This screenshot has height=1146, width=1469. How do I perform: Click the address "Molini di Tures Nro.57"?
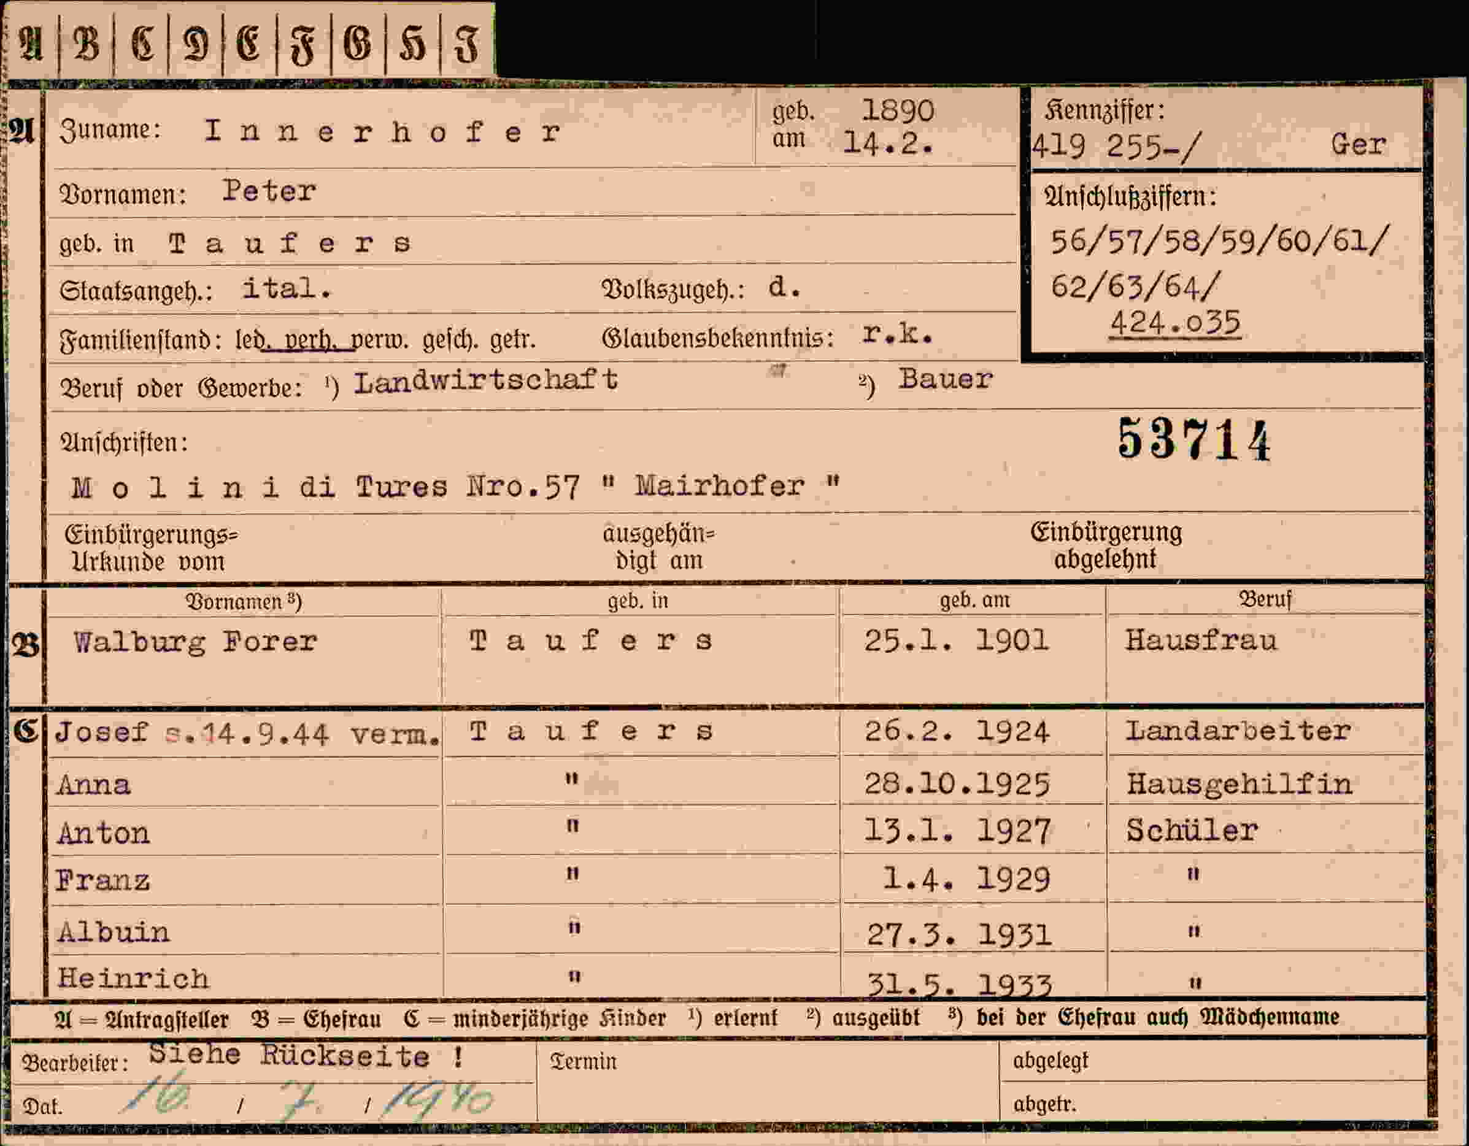pyautogui.click(x=325, y=487)
